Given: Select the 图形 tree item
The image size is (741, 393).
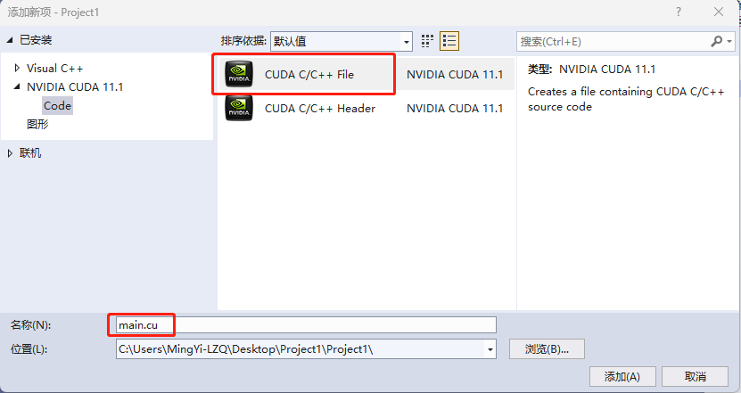Looking at the screenshot, I should pos(37,124).
